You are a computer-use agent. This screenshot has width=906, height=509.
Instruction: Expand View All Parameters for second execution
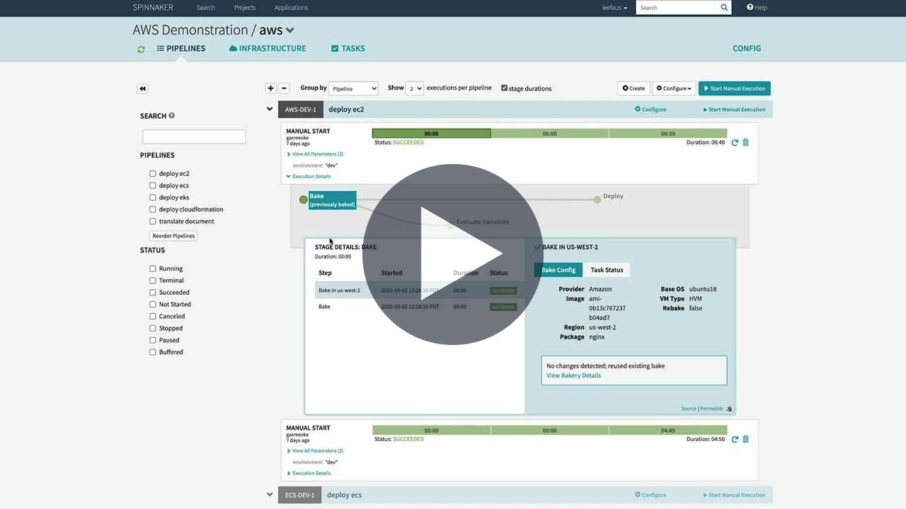tap(316, 451)
